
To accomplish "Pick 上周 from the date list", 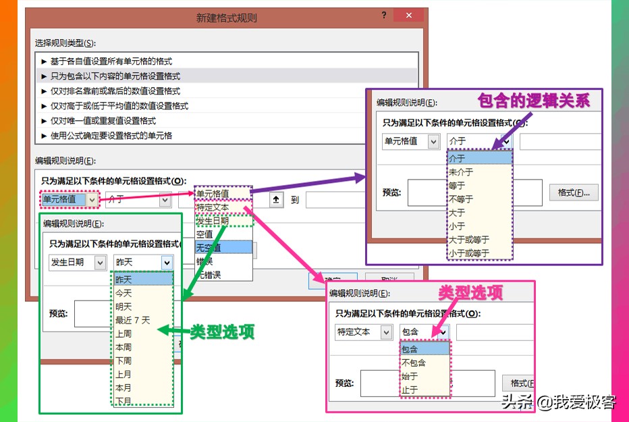I will (144, 334).
